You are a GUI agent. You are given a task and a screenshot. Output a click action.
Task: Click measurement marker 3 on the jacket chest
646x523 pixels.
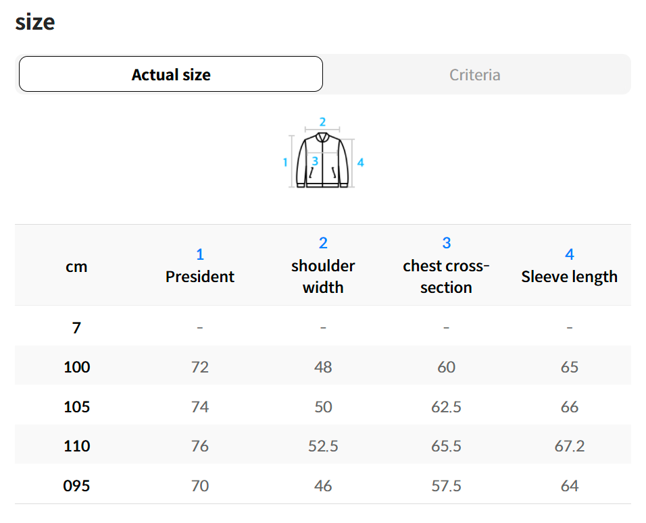coord(315,161)
